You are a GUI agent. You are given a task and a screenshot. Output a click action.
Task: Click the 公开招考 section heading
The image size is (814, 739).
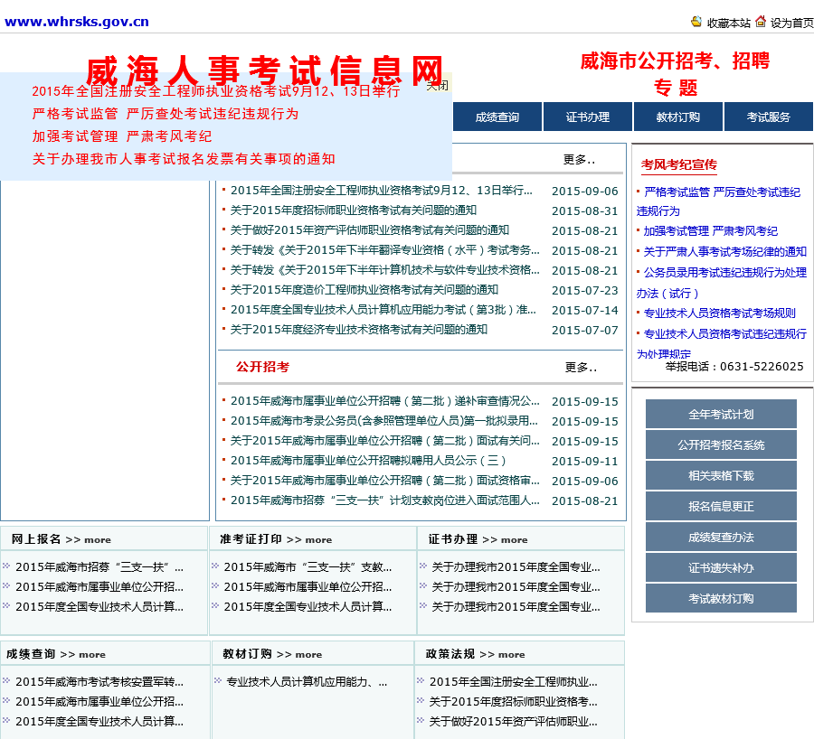click(x=262, y=367)
